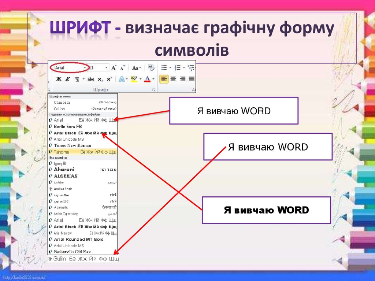Apply bullet list formatting
This screenshot has height=281, width=375.
(164, 68)
